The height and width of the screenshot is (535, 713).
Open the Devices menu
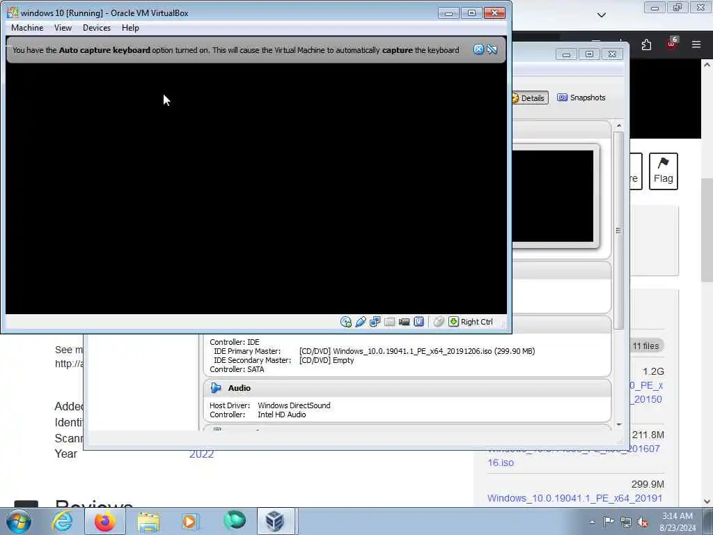point(96,28)
